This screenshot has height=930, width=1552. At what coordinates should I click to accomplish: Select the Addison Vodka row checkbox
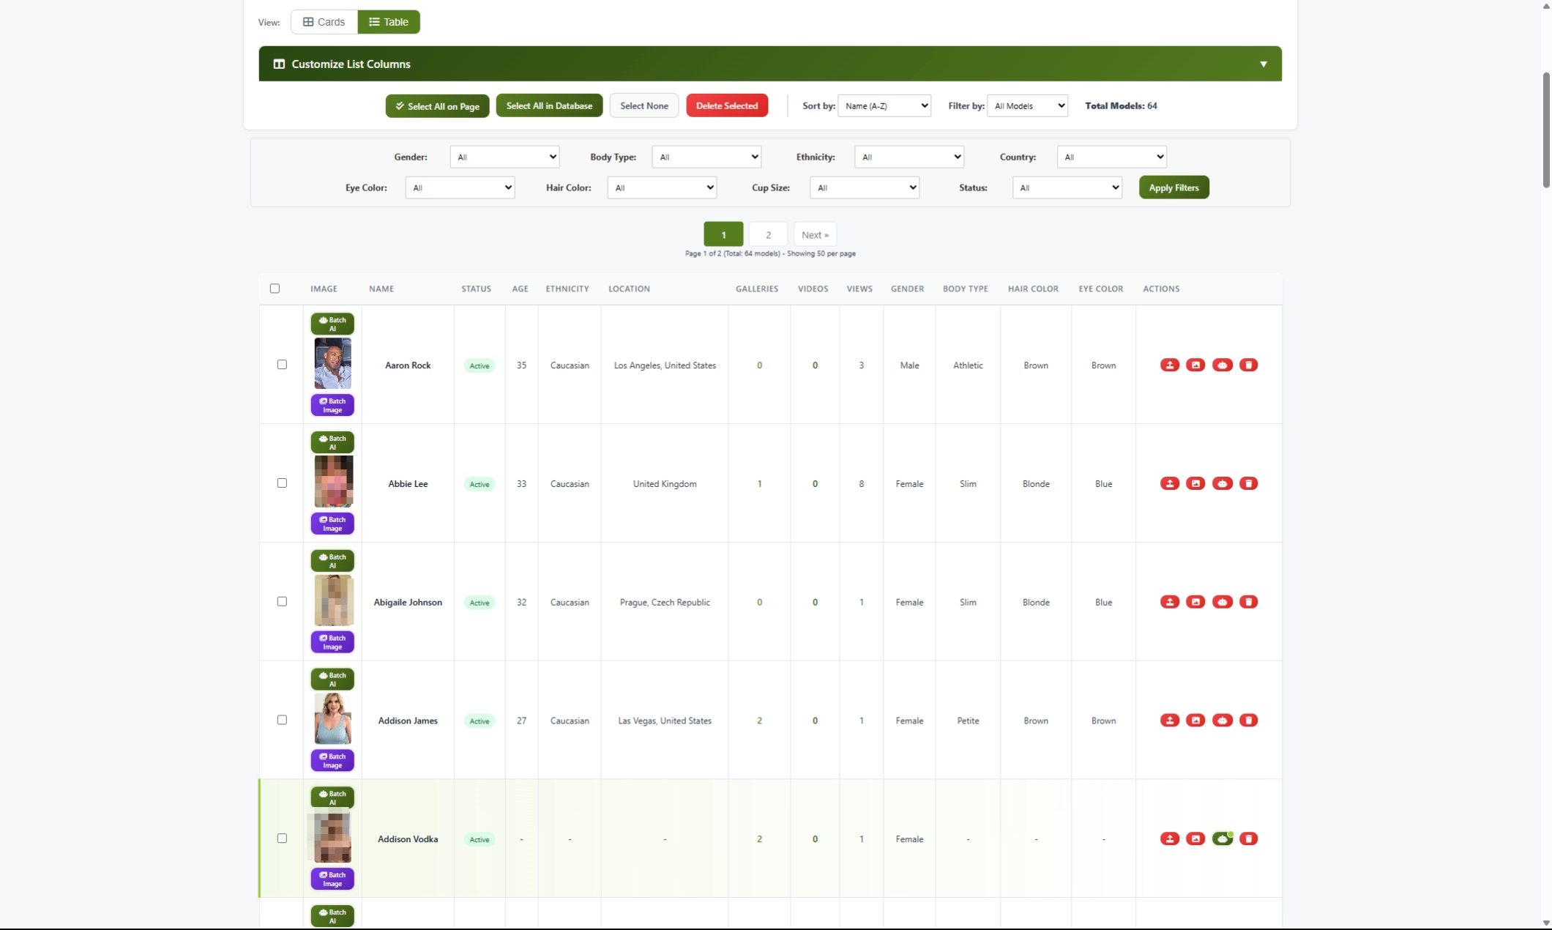click(x=282, y=838)
